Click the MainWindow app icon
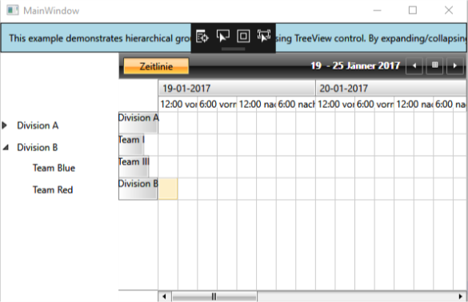The height and width of the screenshot is (302, 468). pos(13,10)
